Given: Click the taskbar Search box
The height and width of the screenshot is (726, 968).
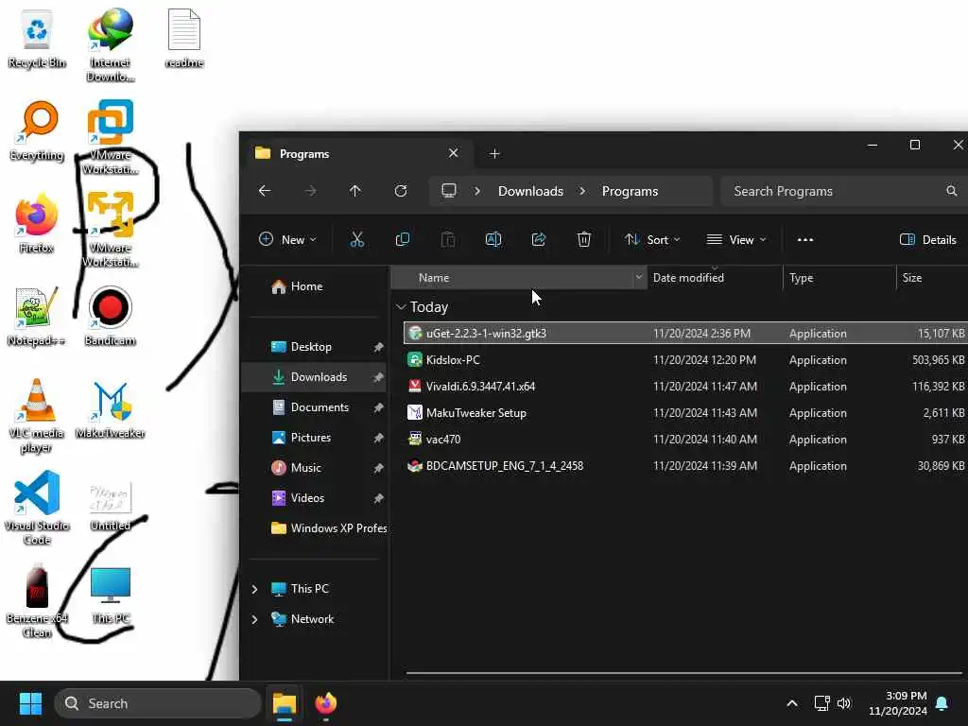Looking at the screenshot, I should (x=158, y=703).
